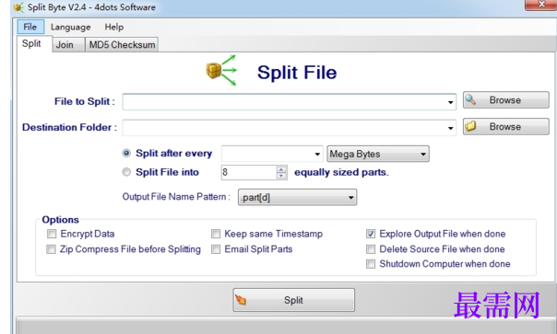Browse for the file to split
Screen dimensions: 557x334
pos(506,100)
